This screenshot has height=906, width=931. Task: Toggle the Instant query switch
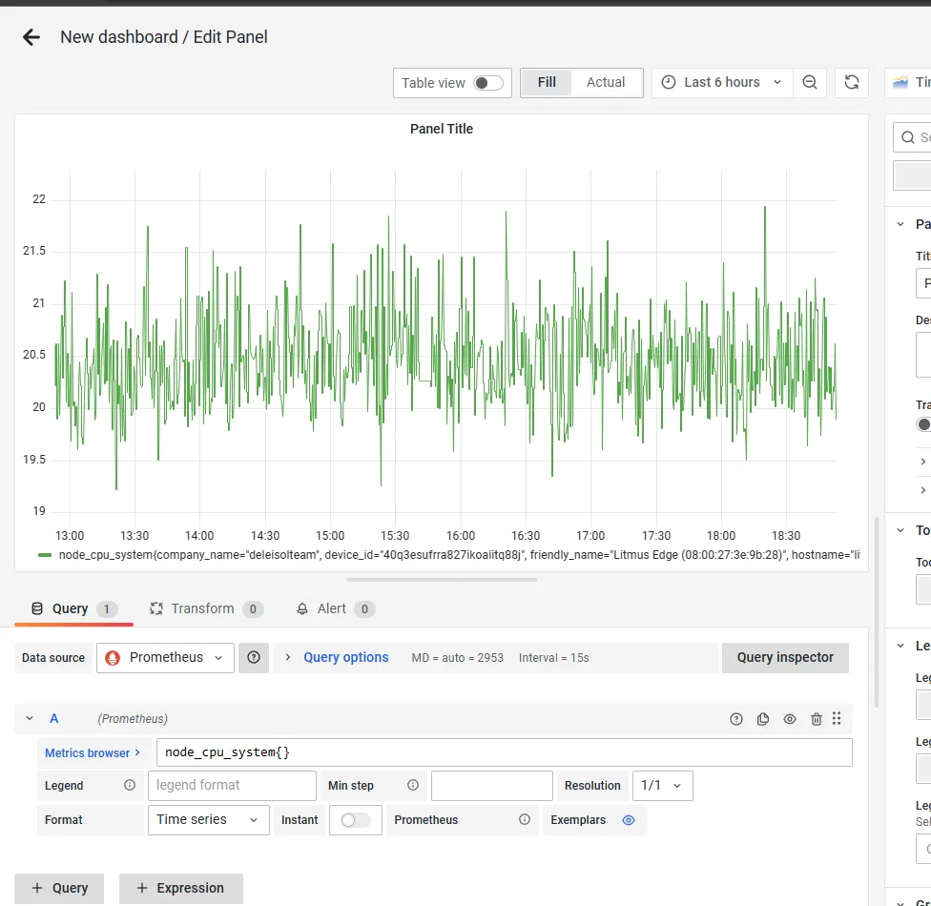pyautogui.click(x=356, y=820)
